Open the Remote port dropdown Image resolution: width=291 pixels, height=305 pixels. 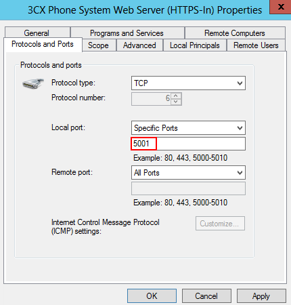pos(188,173)
